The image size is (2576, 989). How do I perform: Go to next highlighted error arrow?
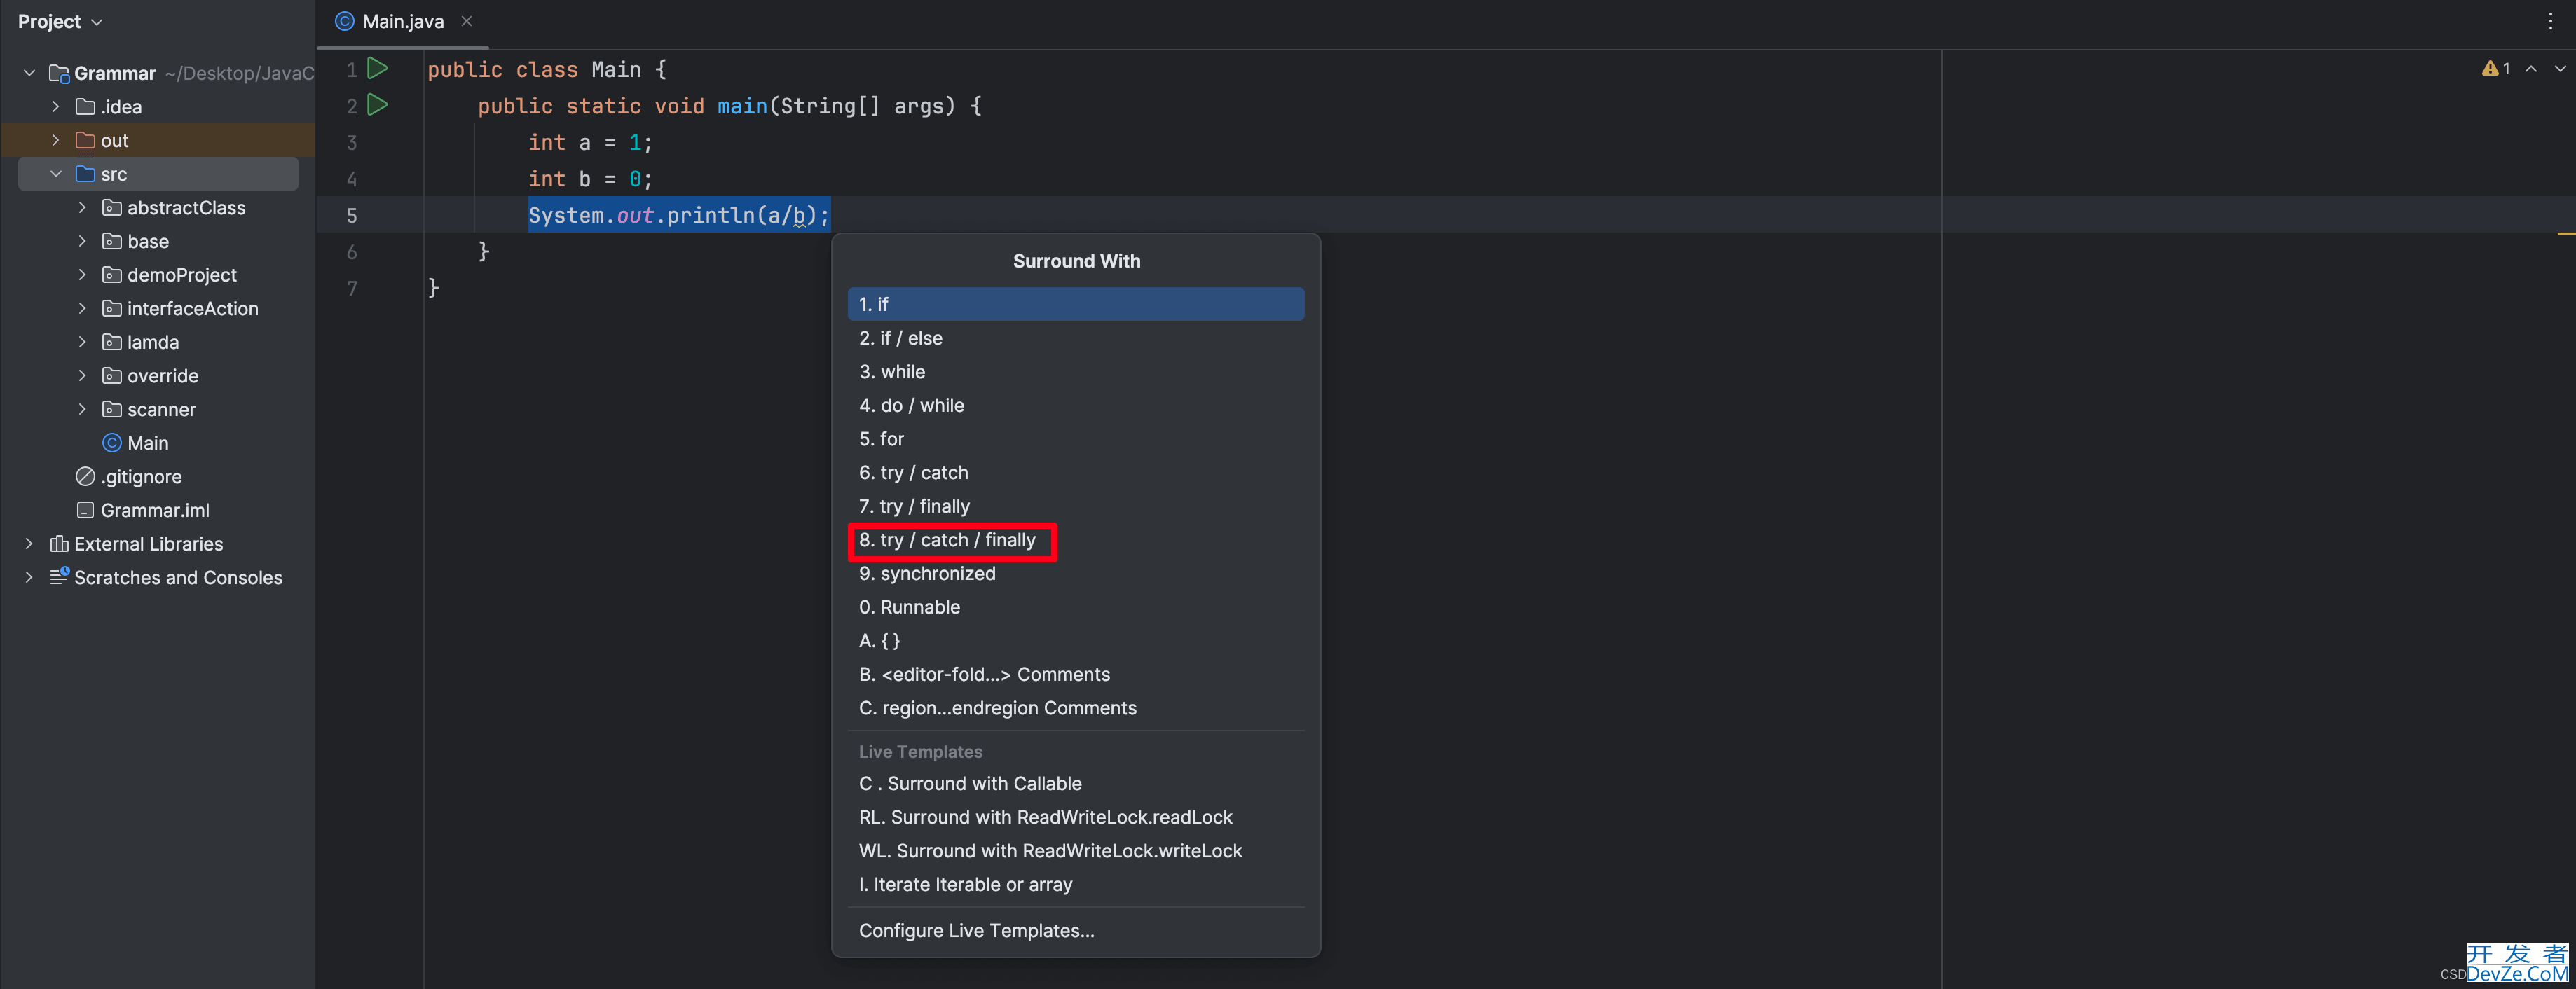[2560, 69]
